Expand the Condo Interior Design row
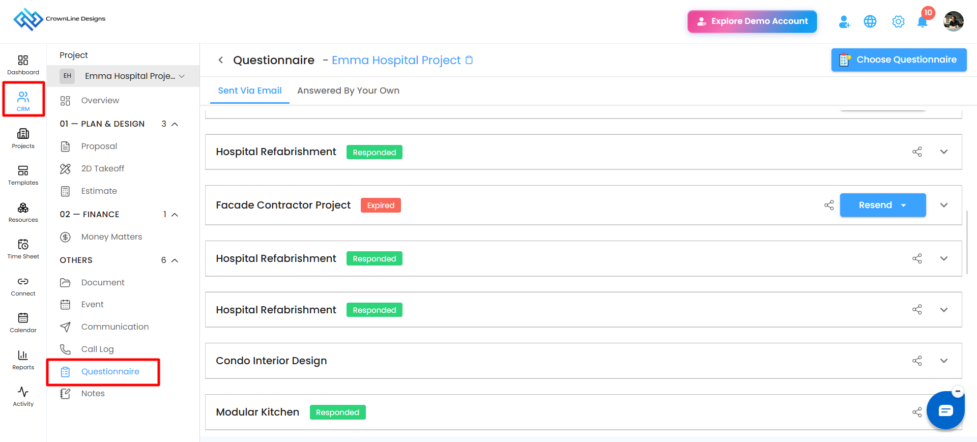 [x=944, y=361]
